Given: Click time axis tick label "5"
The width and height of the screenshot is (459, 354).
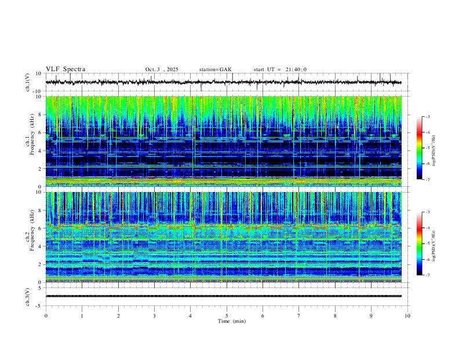Looking at the screenshot, I should [227, 316].
